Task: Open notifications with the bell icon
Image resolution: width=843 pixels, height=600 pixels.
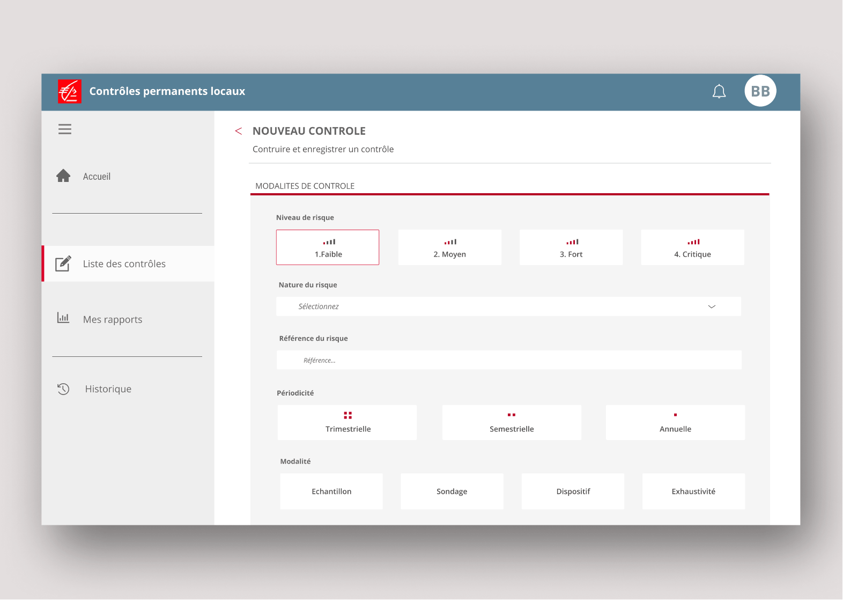Action: 719,92
